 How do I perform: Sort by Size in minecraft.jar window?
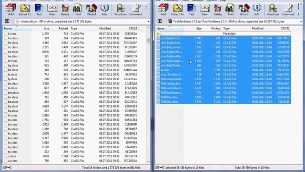click(x=41, y=29)
